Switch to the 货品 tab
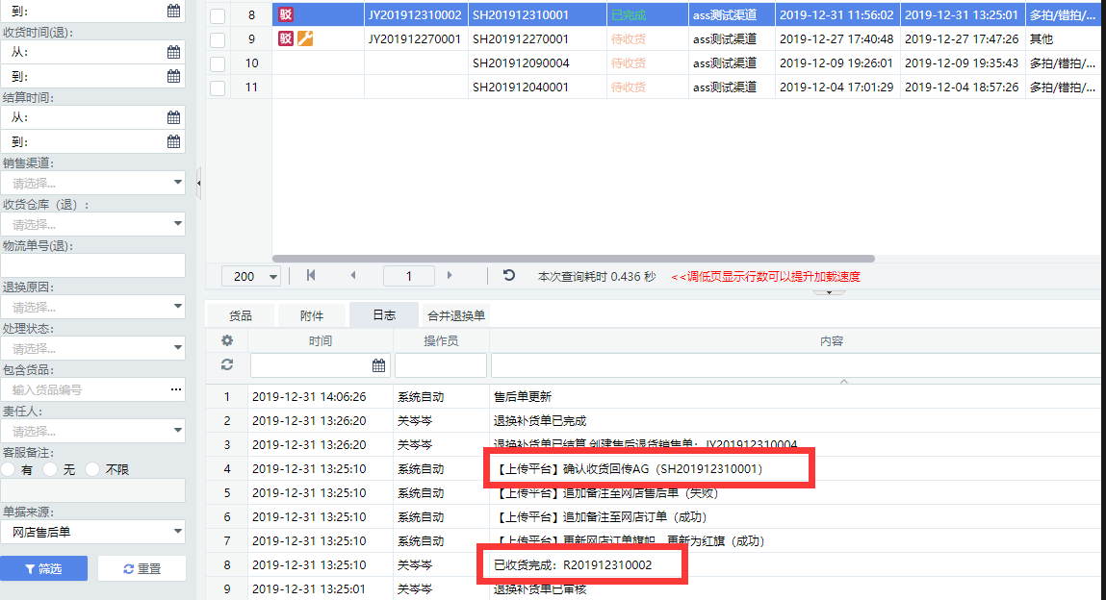Screen dimensions: 1106x600 point(241,315)
